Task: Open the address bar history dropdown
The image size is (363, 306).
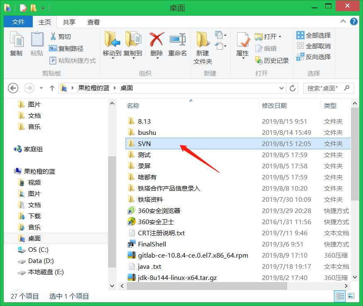Action: coord(281,88)
